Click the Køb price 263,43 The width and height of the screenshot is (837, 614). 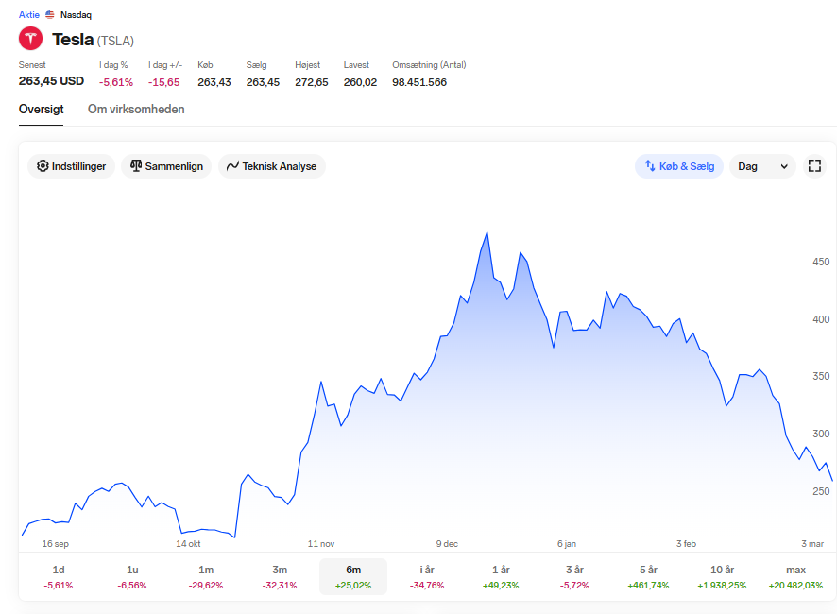point(214,82)
